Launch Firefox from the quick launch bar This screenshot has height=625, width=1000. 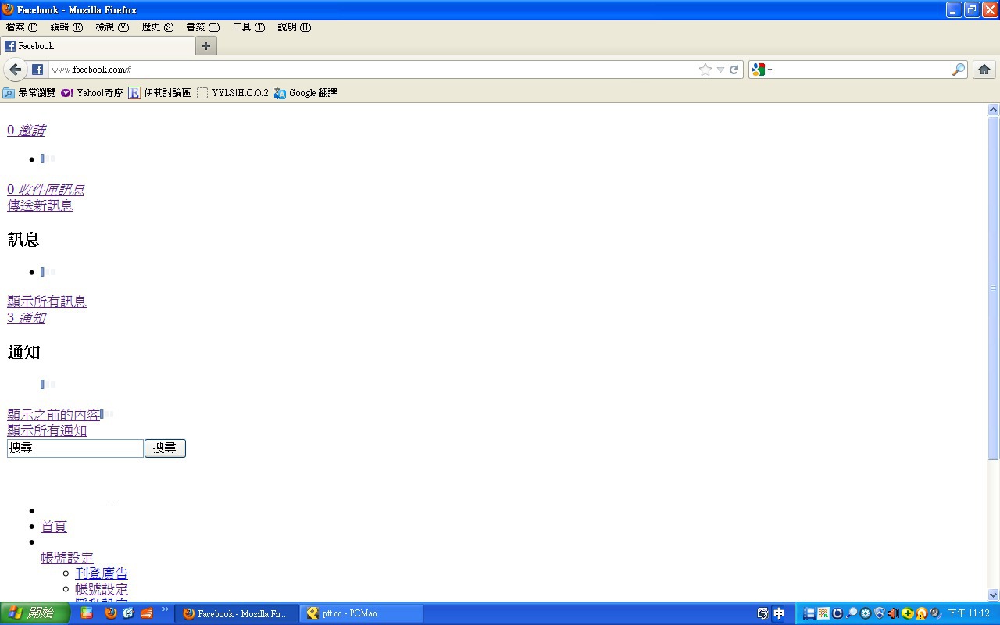110,613
